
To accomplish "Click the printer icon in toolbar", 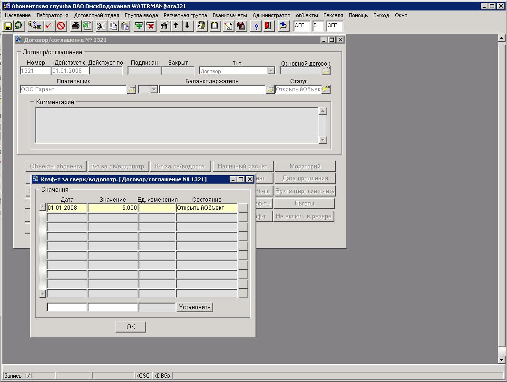I will coord(75,26).
